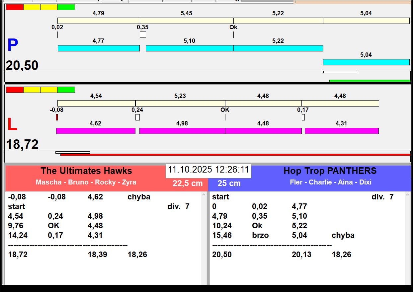
Task: Select the magenta 4,62 run bar
Action: click(96, 131)
